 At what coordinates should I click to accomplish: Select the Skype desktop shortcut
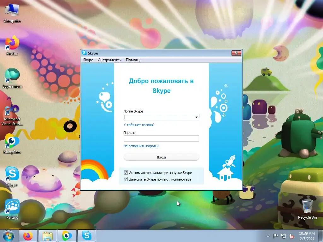tap(12, 176)
